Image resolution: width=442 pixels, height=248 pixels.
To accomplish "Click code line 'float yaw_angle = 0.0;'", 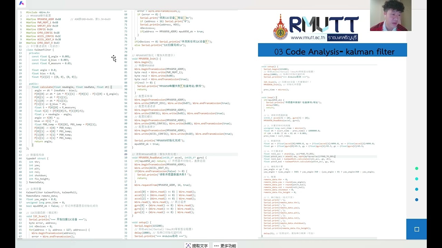I will (41, 199).
